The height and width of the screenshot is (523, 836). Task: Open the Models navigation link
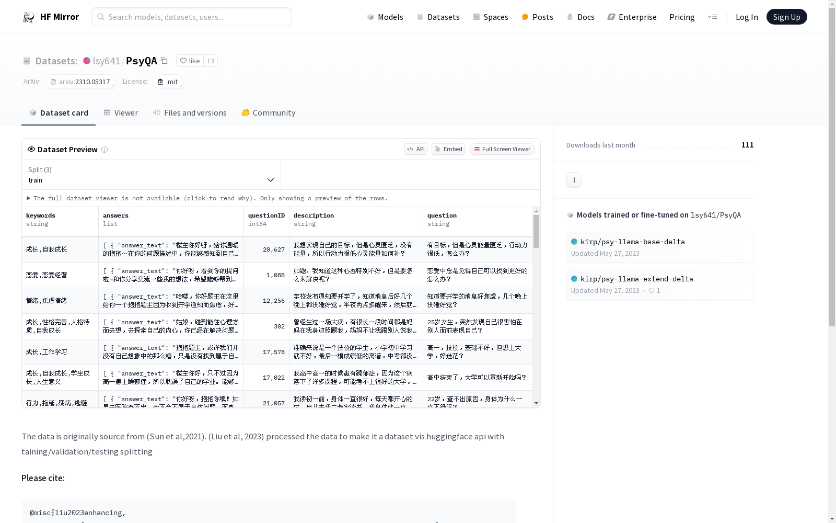(x=385, y=17)
